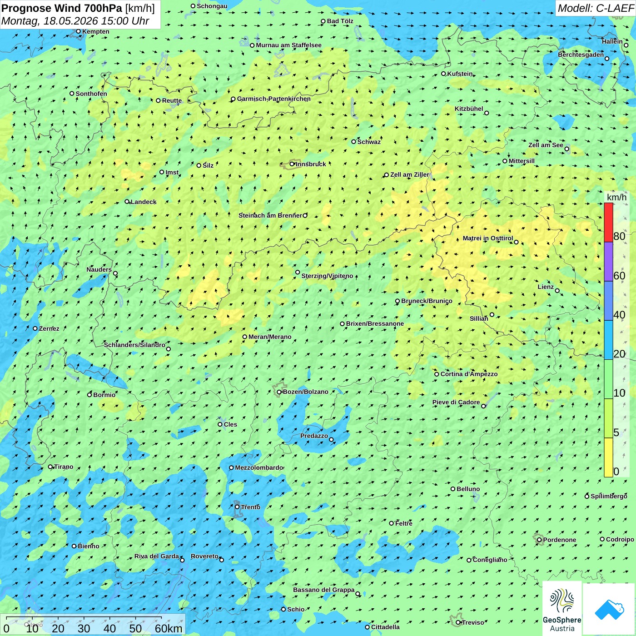Image resolution: width=636 pixels, height=636 pixels.
Task: Select the Cortina d'Ampezzo marker
Action: (437, 374)
